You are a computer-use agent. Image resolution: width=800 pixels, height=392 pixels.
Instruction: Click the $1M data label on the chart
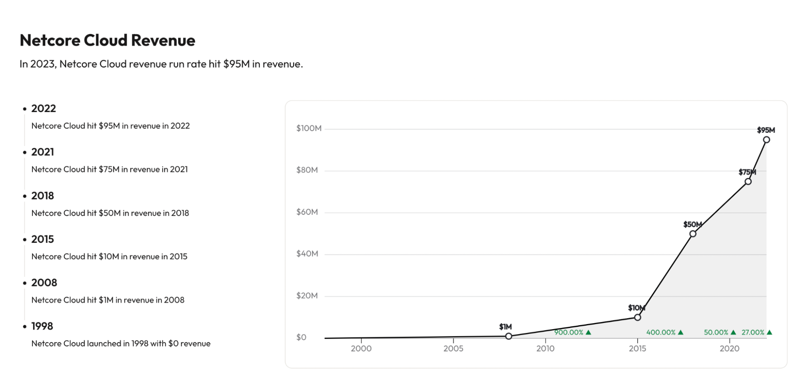(505, 327)
